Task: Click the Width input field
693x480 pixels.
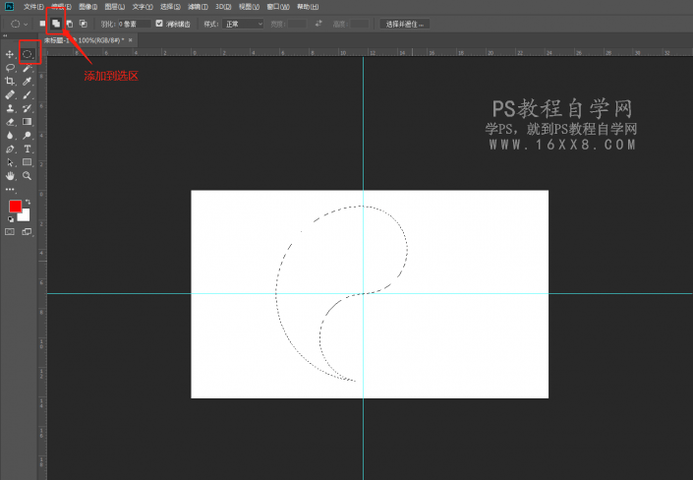Action: coord(297,24)
